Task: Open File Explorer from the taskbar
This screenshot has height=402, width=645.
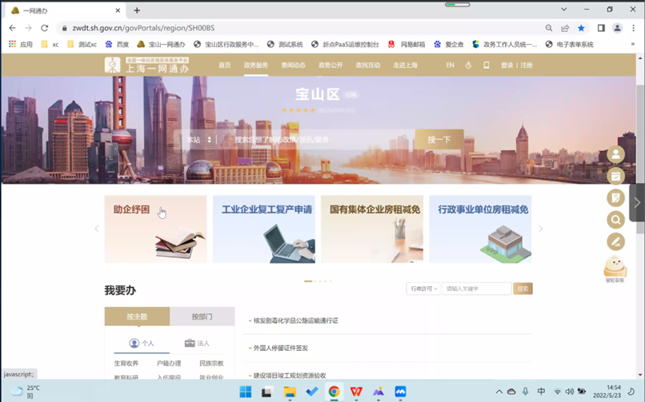Action: pos(290,392)
